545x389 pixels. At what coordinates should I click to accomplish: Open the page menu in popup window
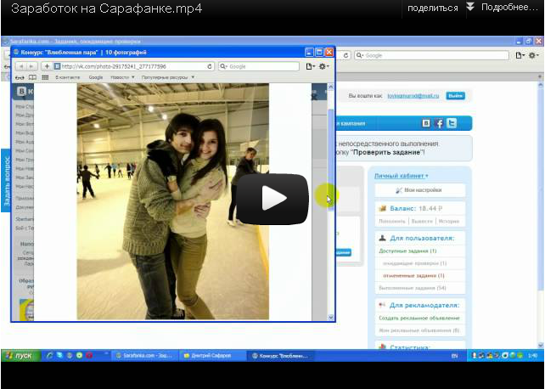pos(310,66)
